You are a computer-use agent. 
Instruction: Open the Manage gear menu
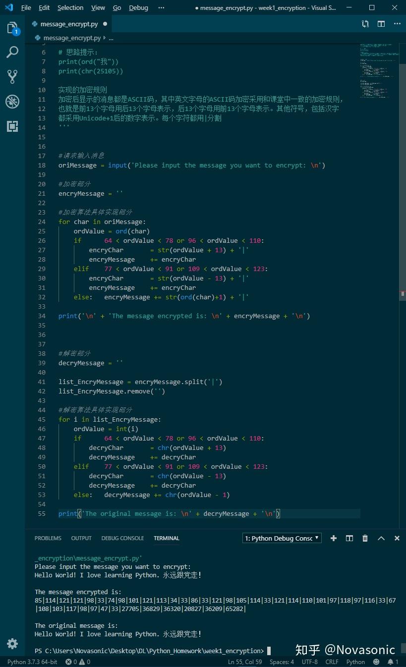(12, 644)
